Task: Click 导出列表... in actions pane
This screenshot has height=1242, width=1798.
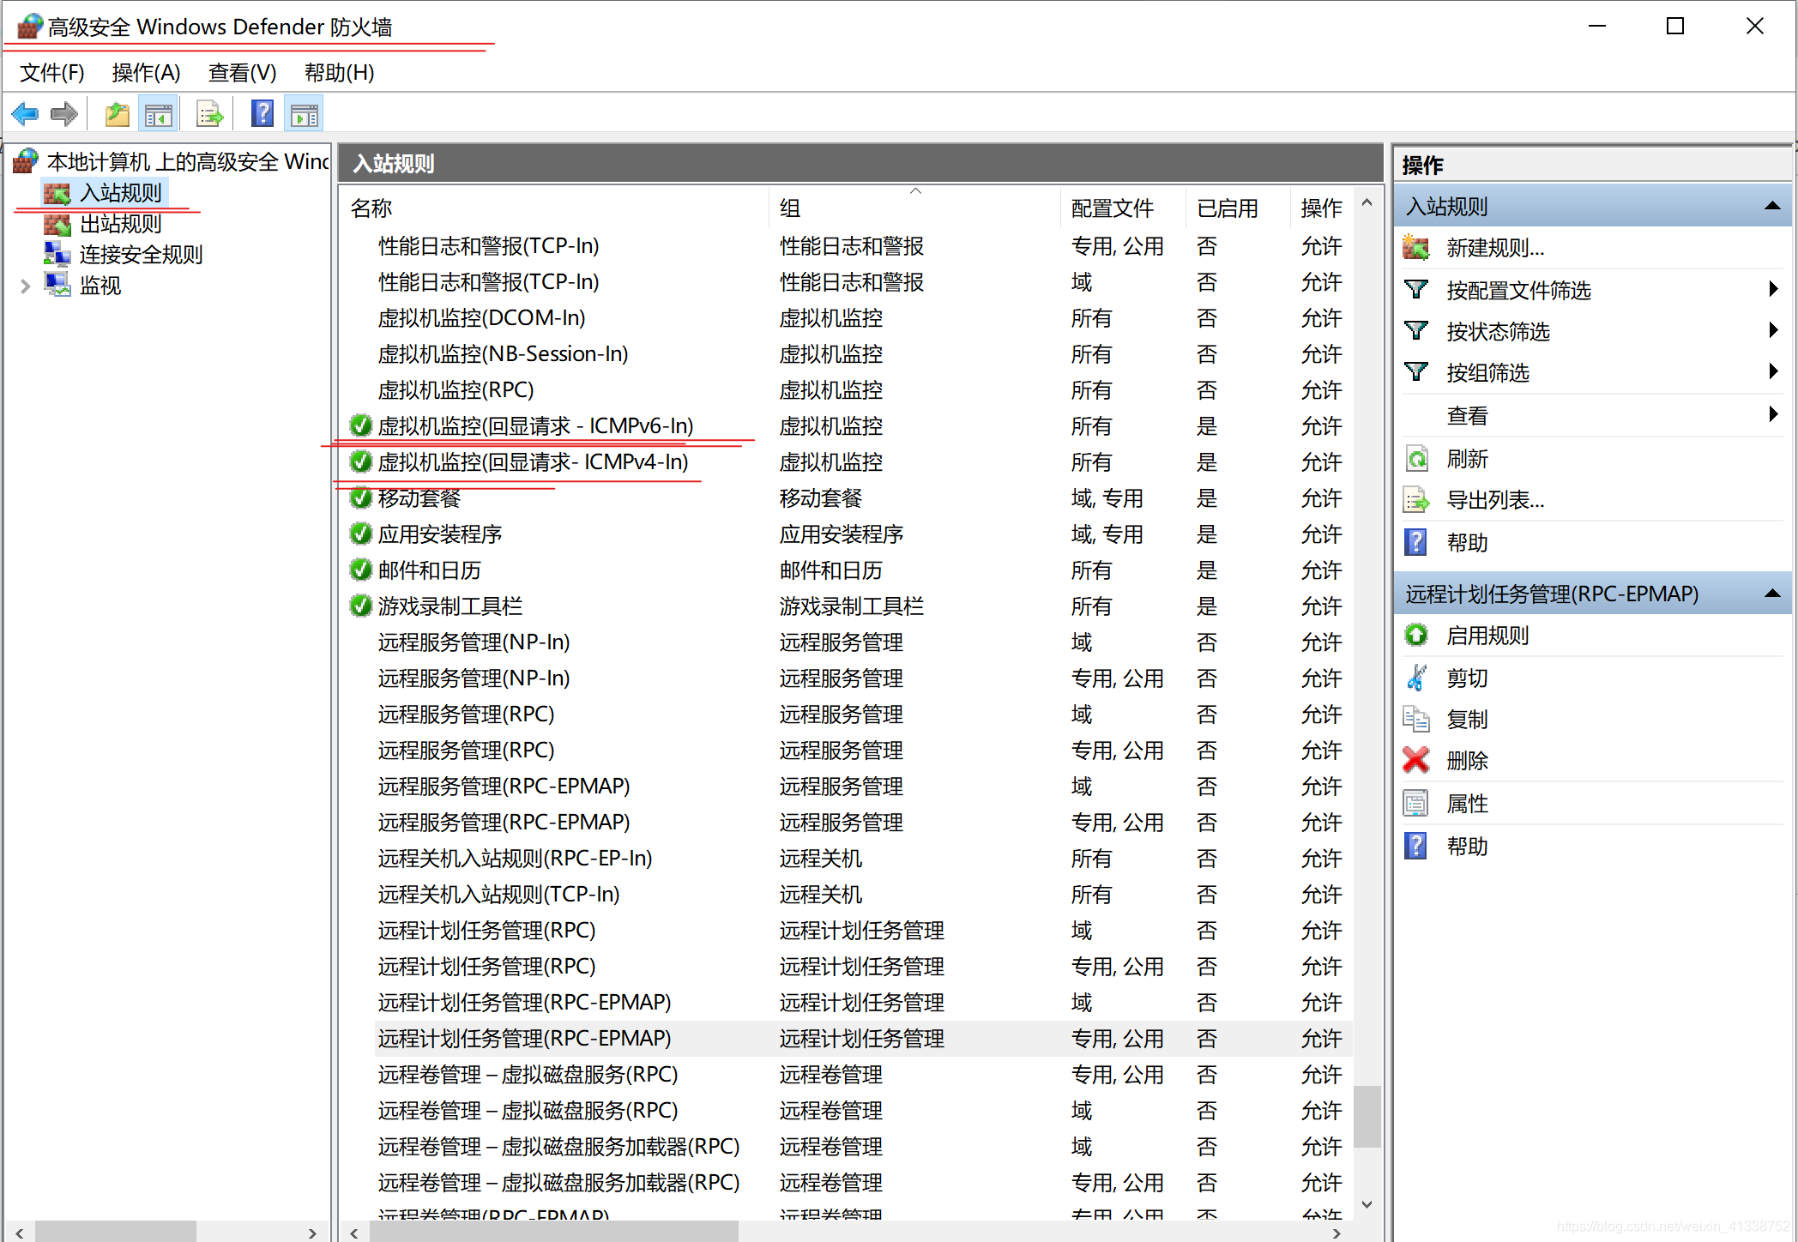Action: 1494,500
